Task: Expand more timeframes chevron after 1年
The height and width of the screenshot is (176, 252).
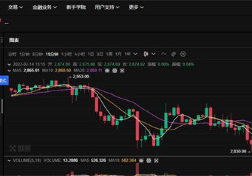Action: coord(136,54)
